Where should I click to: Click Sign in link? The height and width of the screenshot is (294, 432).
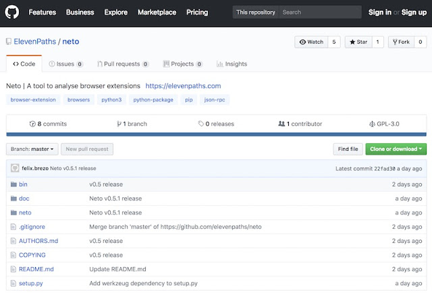tap(379, 12)
